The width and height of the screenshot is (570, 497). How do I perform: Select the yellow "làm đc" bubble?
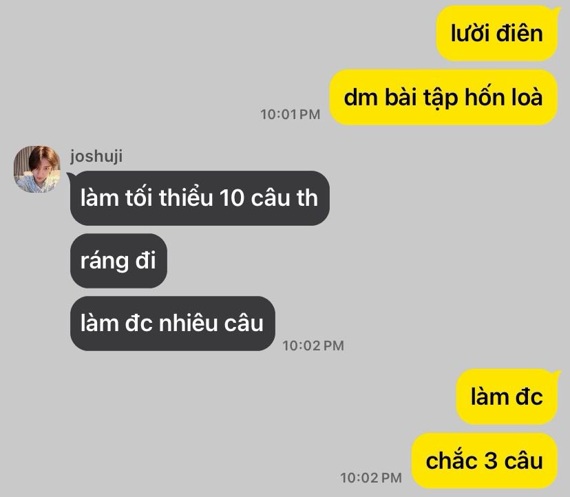click(507, 396)
